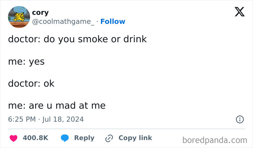Open the 400.8K likes count
Viewport: 253px width, 148px height.
(x=35, y=138)
